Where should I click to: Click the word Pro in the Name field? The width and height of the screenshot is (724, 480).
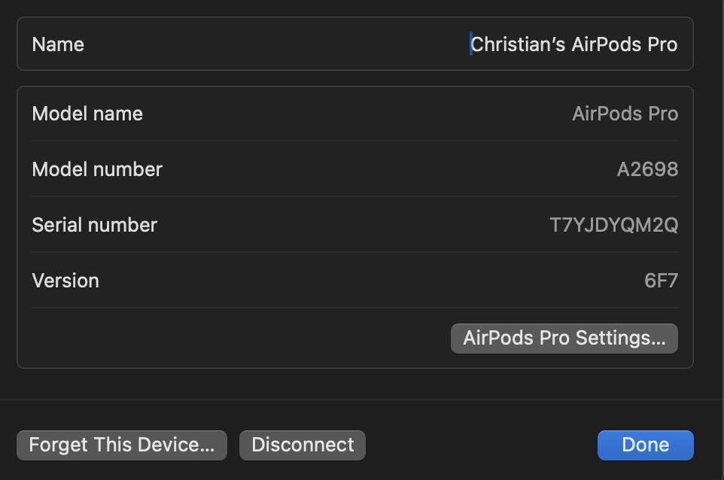662,44
